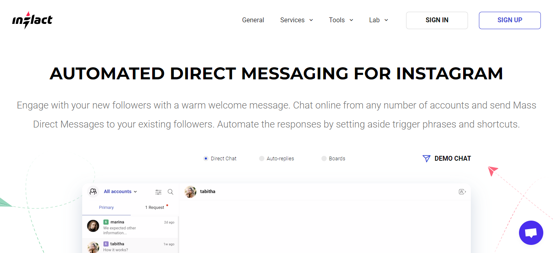This screenshot has width=553, height=253.
Task: Click the green status badge beside marina
Action: [x=106, y=222]
